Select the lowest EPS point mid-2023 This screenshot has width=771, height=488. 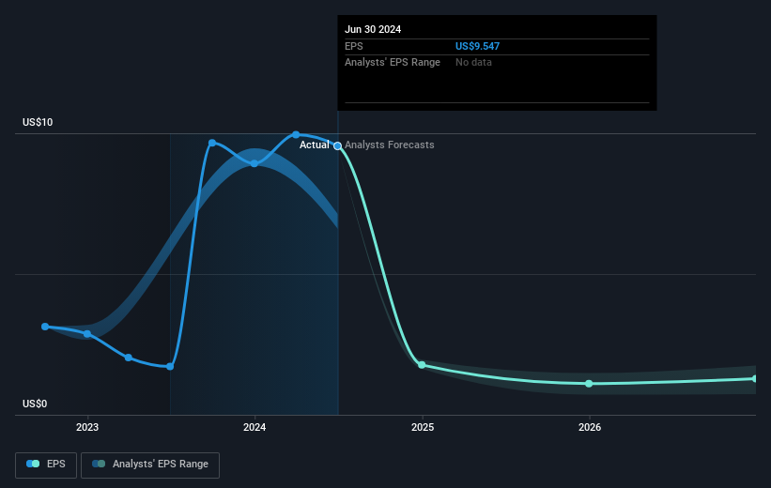coord(170,367)
